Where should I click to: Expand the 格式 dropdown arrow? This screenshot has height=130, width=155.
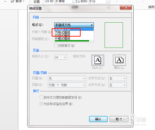click(92, 25)
